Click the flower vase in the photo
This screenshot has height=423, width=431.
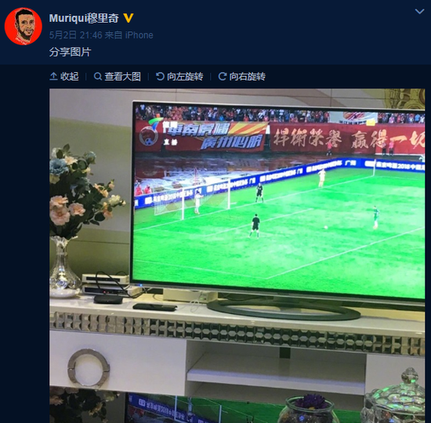(x=65, y=266)
